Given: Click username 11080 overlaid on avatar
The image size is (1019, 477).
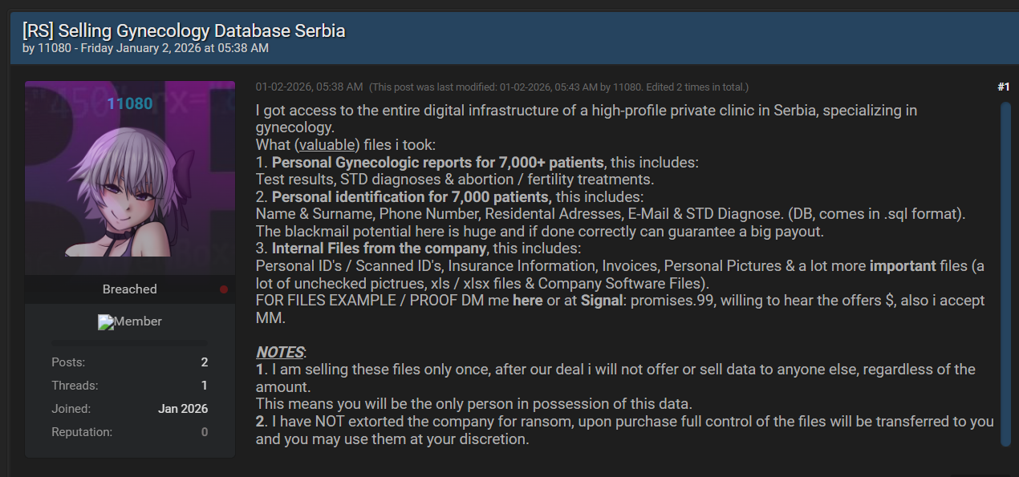Looking at the screenshot, I should 130,103.
